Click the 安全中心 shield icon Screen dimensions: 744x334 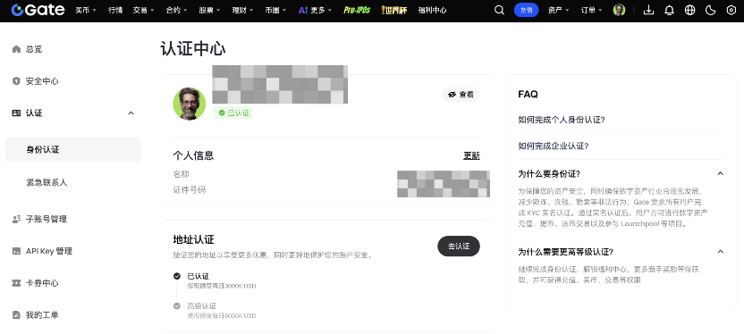click(x=16, y=81)
